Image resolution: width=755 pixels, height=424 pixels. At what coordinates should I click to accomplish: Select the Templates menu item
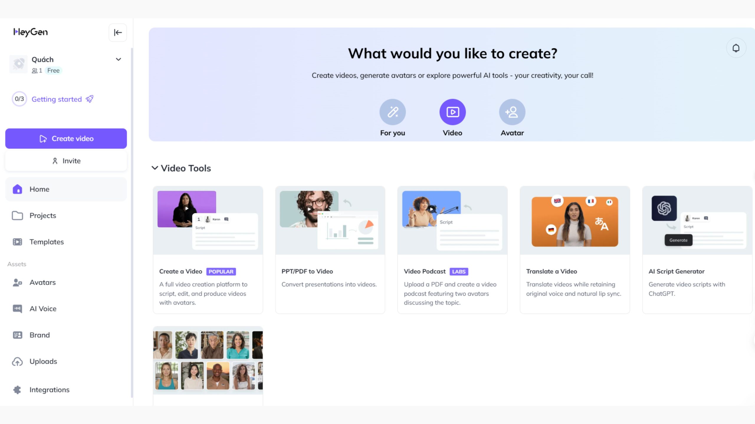coord(47,242)
